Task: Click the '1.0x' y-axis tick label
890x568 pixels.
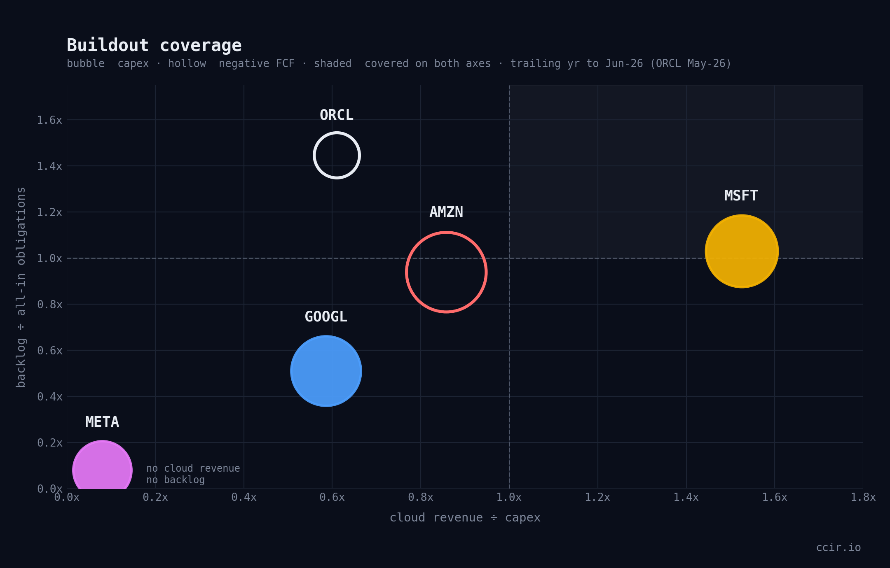Action: [50, 258]
